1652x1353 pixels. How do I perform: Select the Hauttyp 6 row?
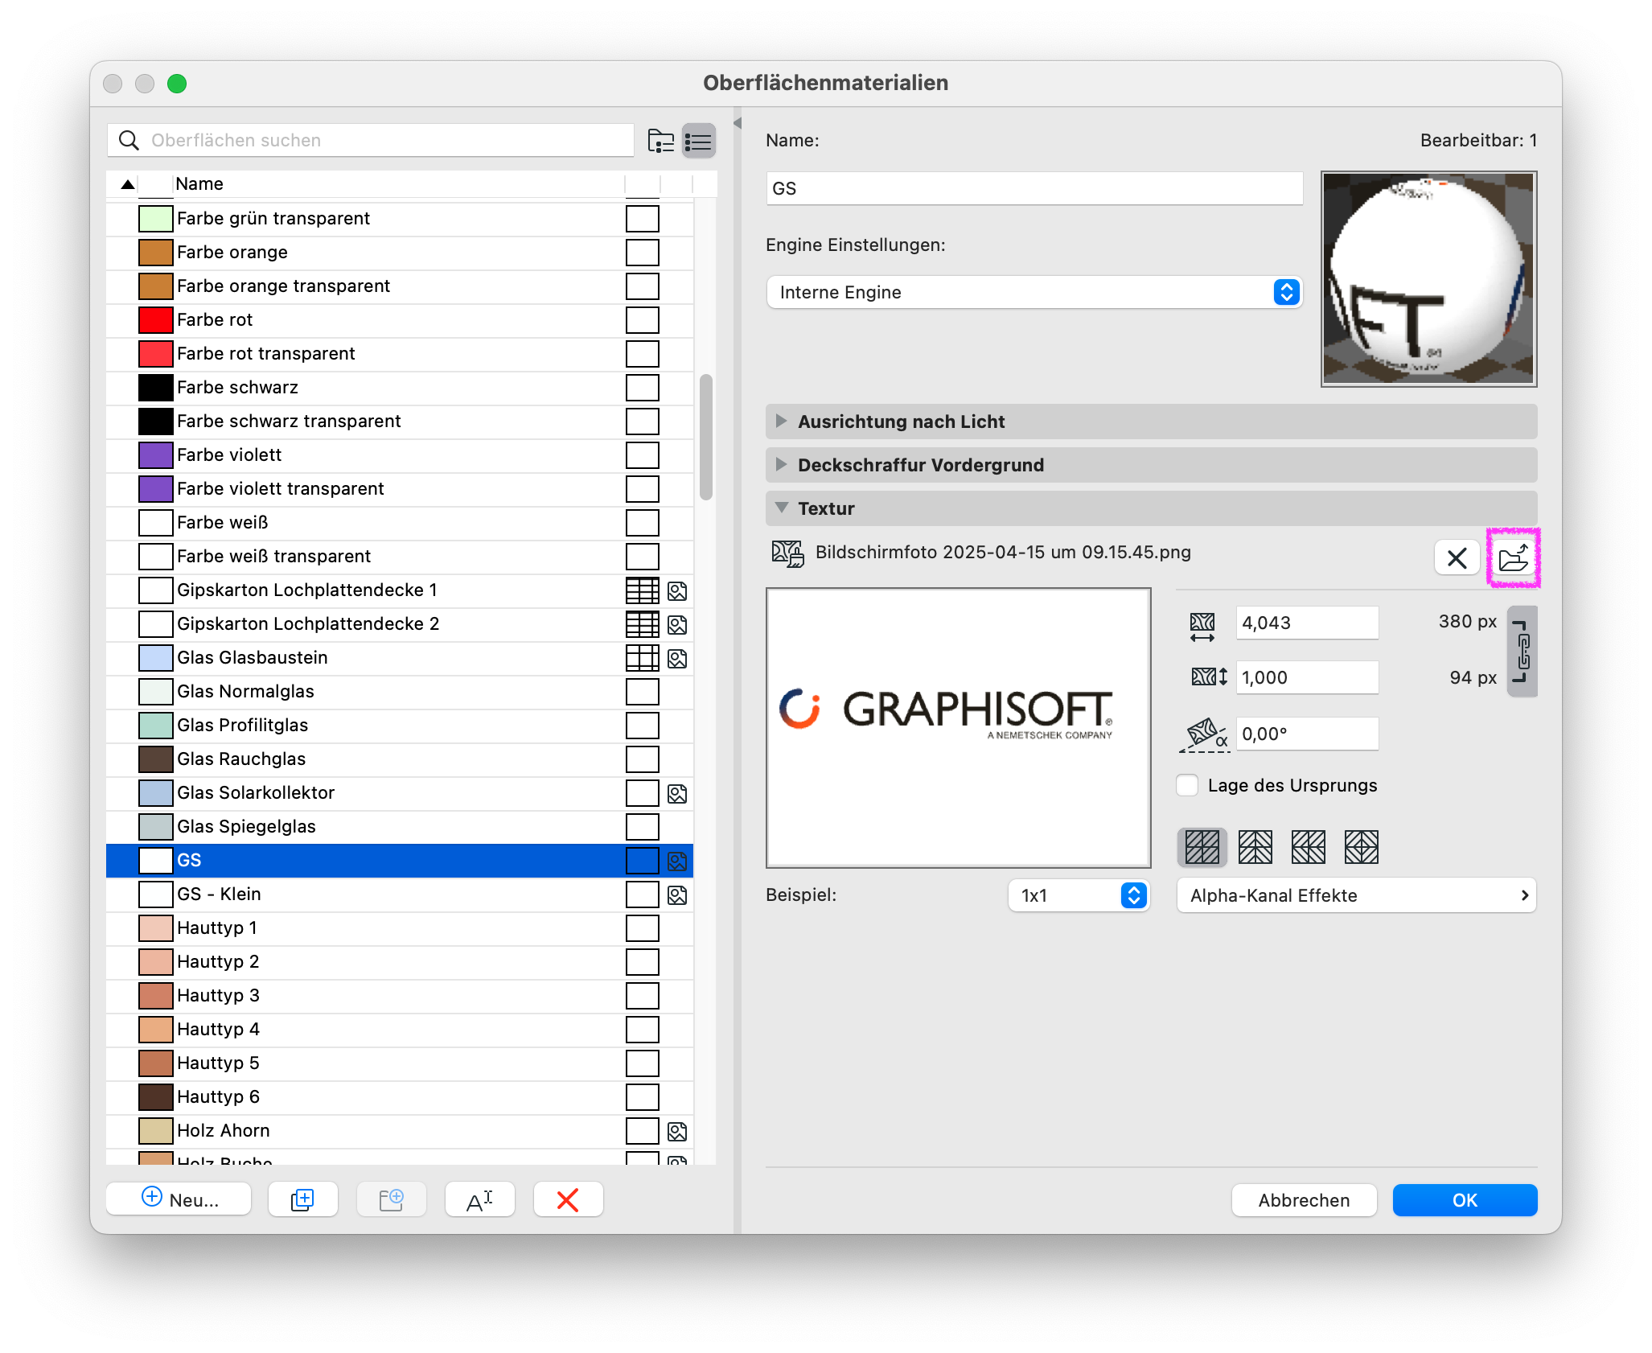[x=400, y=1097]
